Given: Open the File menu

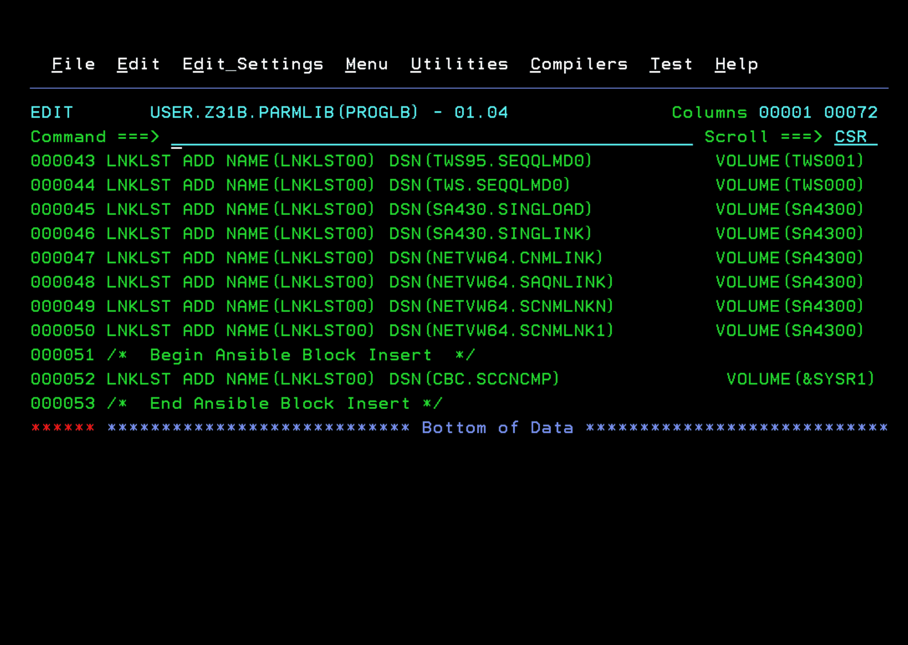Looking at the screenshot, I should point(73,64).
